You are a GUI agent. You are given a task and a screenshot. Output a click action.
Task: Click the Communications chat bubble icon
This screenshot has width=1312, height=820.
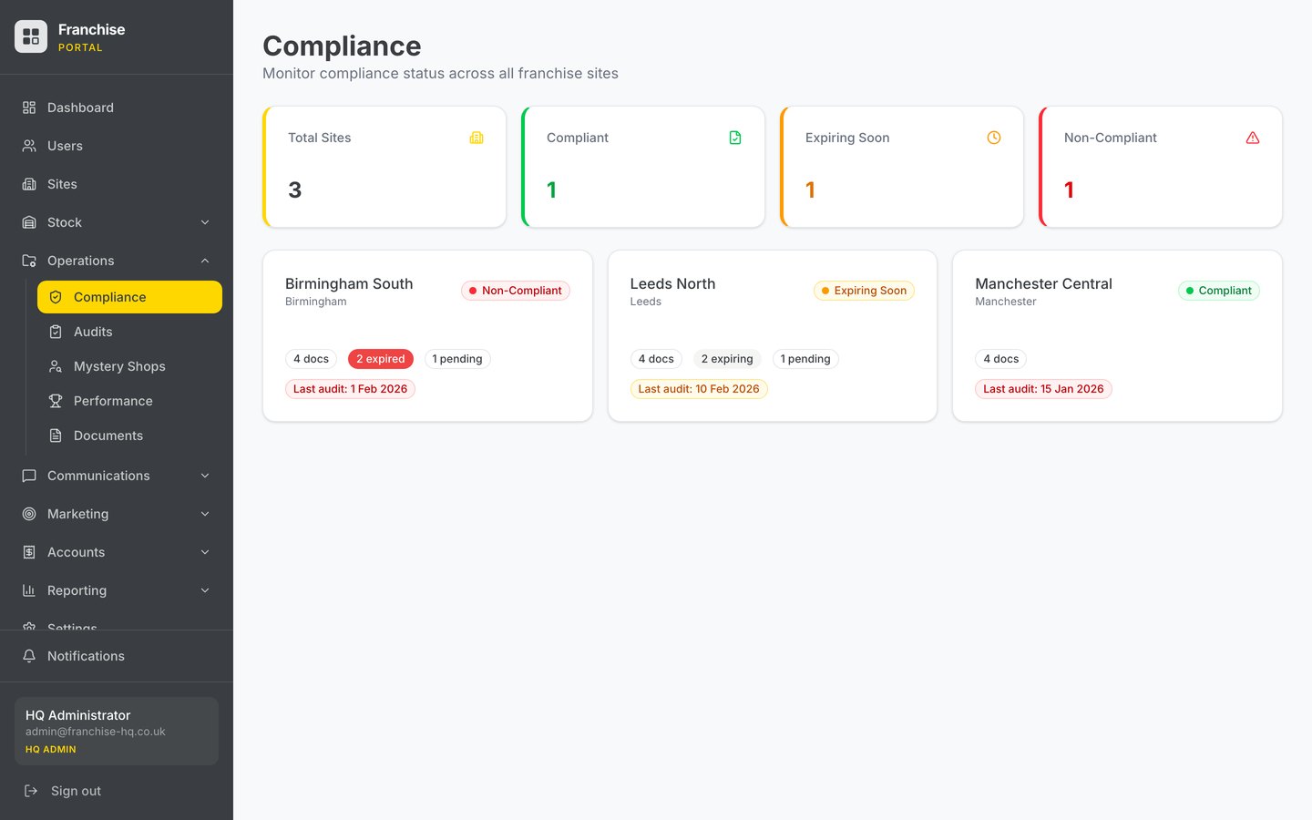click(29, 476)
